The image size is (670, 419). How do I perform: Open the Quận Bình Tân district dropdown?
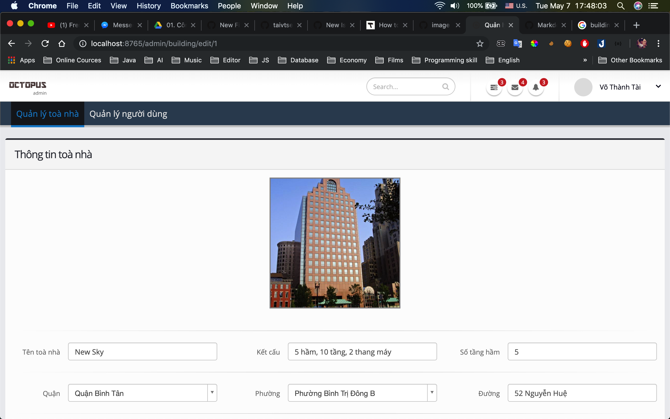212,393
